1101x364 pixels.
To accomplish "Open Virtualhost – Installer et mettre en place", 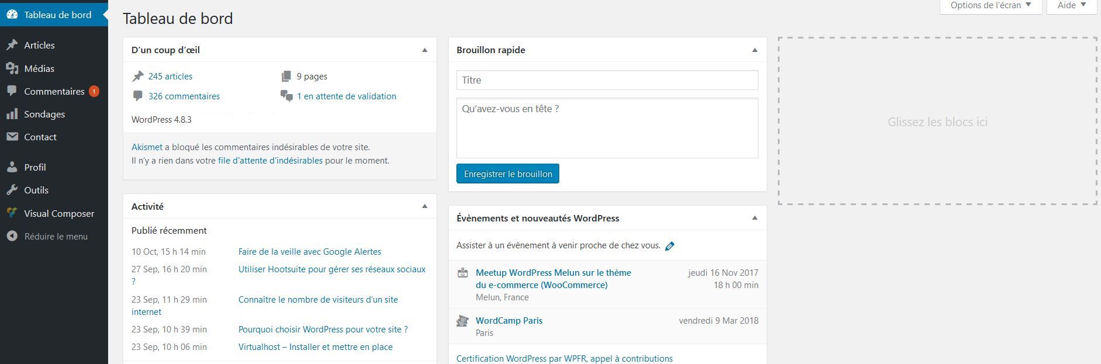I will (316, 347).
